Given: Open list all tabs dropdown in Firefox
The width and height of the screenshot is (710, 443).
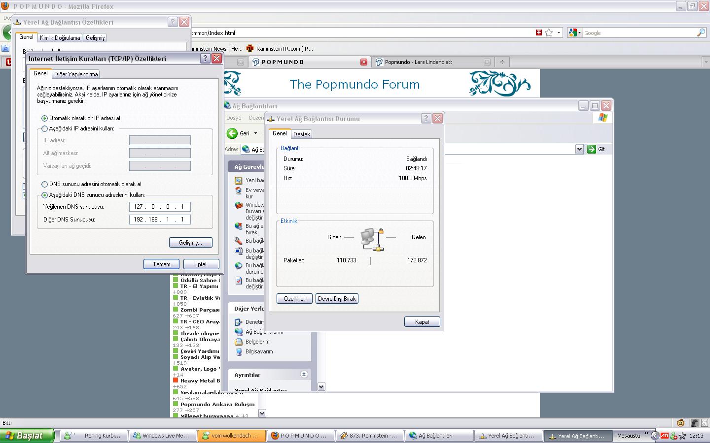Looking at the screenshot, I should [705, 62].
